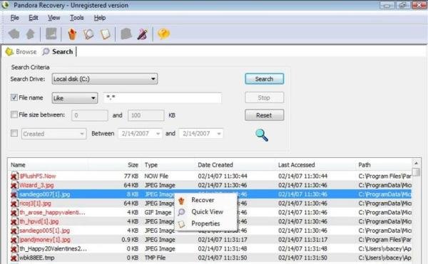Click the results list scroll-up arrow
Image resolution: width=428 pixels, height=264 pixels.
(x=417, y=163)
